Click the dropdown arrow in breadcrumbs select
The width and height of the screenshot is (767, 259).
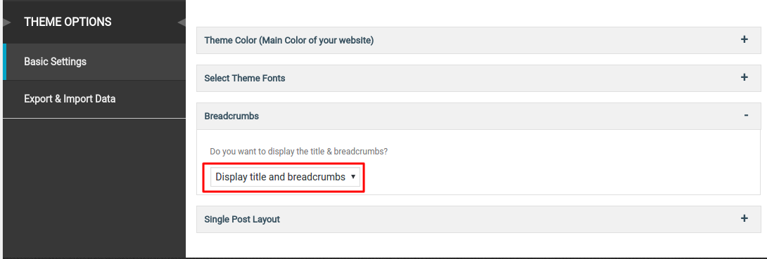tap(353, 177)
